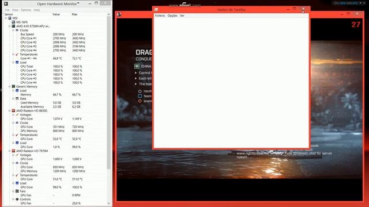Select the Bus Speed sensor row
369x207 pixels.
pos(55,34)
